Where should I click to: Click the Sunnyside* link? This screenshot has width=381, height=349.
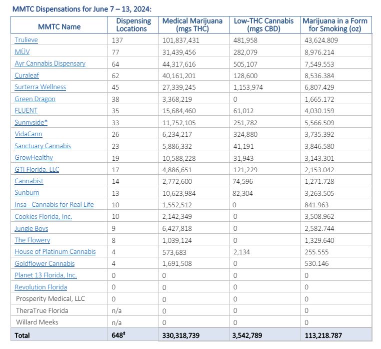tap(31, 122)
